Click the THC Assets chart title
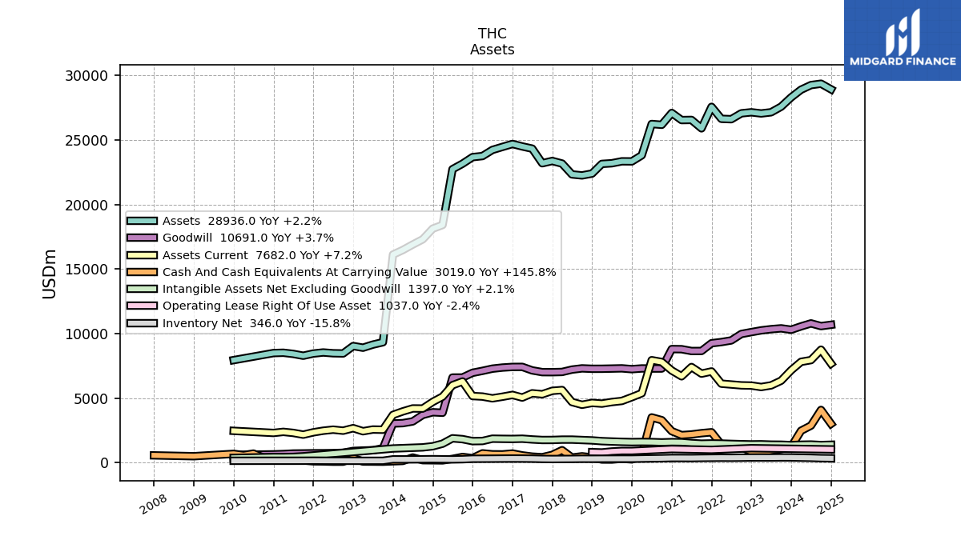This screenshot has height=540, width=961. click(x=493, y=42)
